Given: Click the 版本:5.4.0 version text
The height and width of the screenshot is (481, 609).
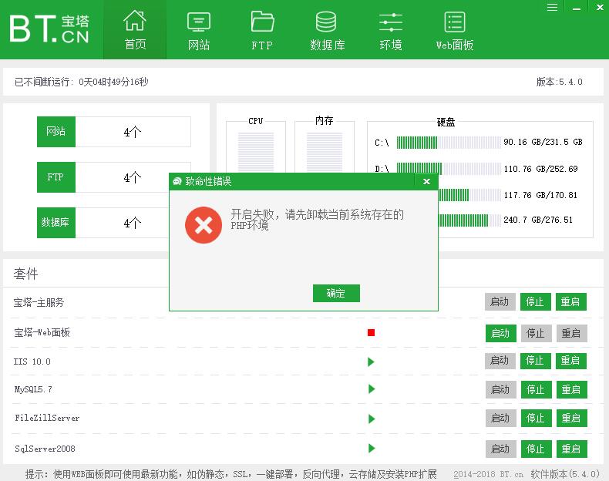Looking at the screenshot, I should [x=560, y=82].
